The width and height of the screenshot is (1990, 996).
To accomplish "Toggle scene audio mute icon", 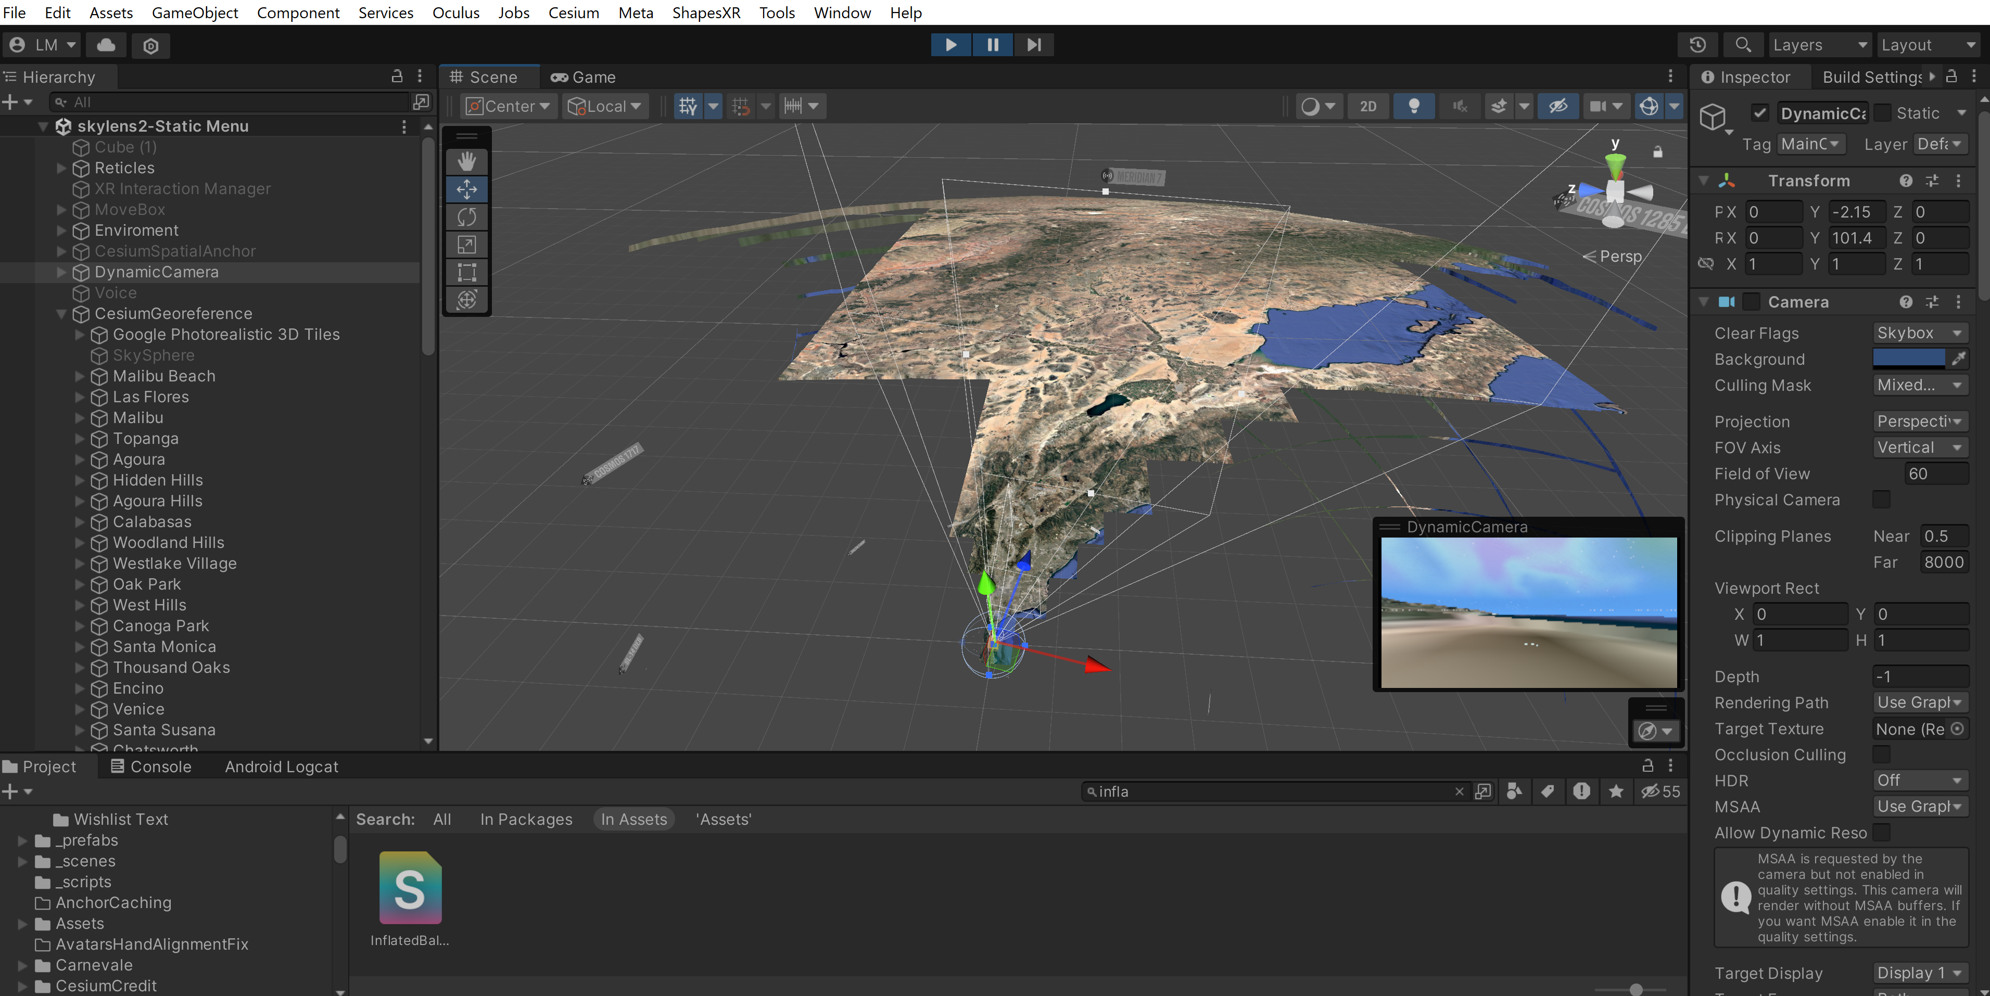I will coord(1459,106).
